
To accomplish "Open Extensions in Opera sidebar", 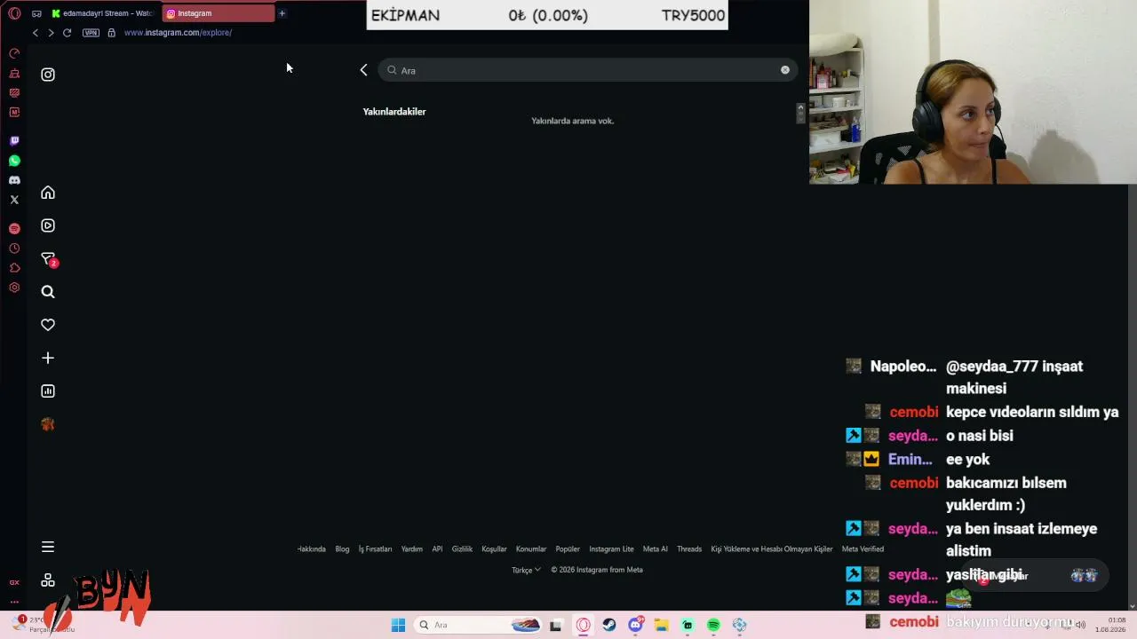I will tap(14, 268).
